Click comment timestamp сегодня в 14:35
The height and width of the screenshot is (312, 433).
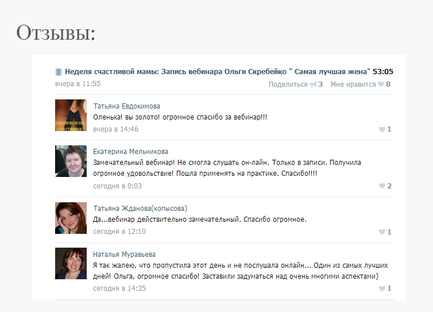119,288
